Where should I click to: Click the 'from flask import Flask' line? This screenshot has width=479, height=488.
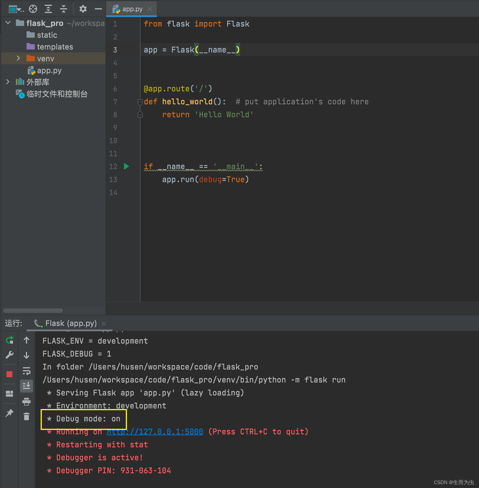(x=196, y=24)
